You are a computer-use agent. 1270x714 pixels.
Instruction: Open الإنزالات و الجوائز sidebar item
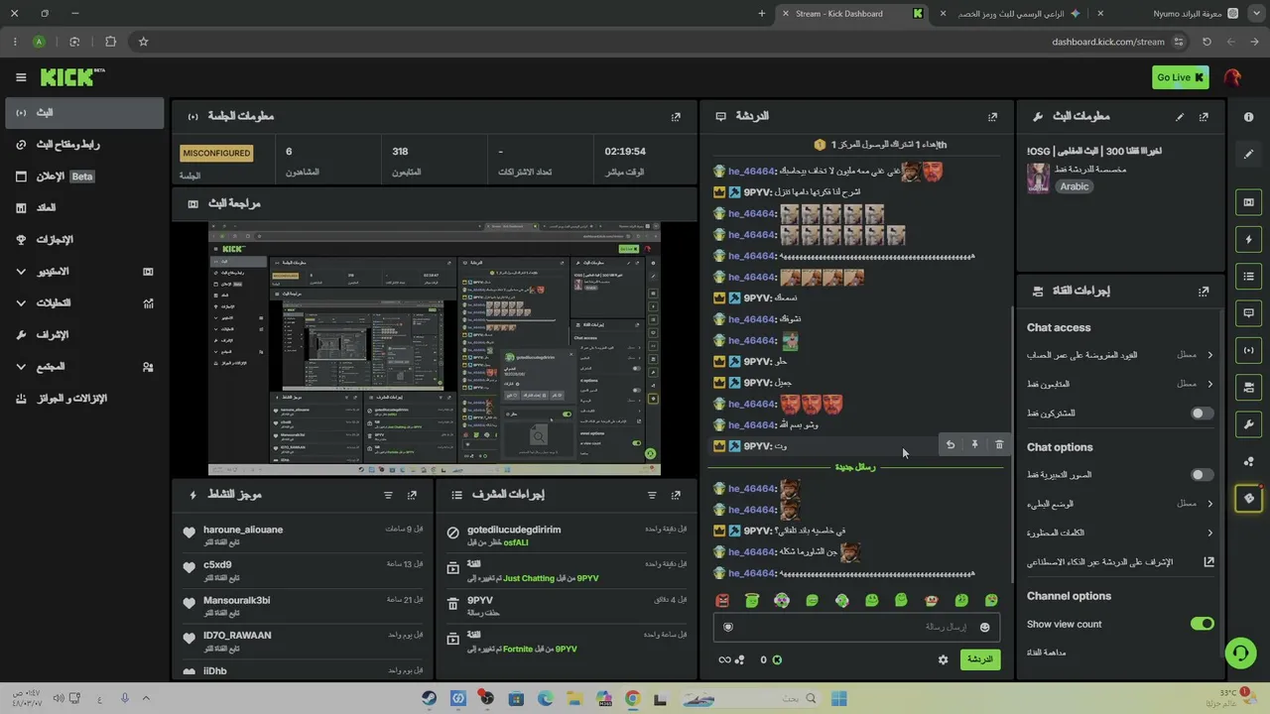[83, 399]
